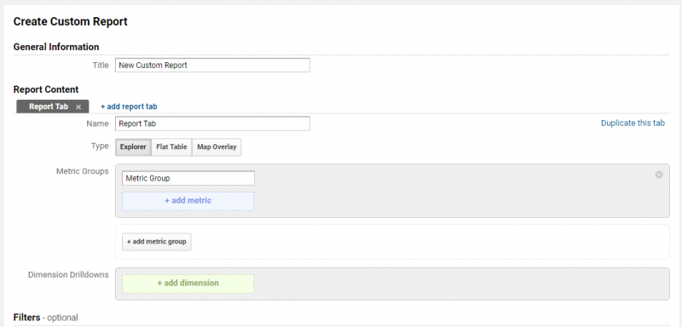Viewport: 682px width, 327px height.
Task: Click add report tab link
Action: [129, 106]
